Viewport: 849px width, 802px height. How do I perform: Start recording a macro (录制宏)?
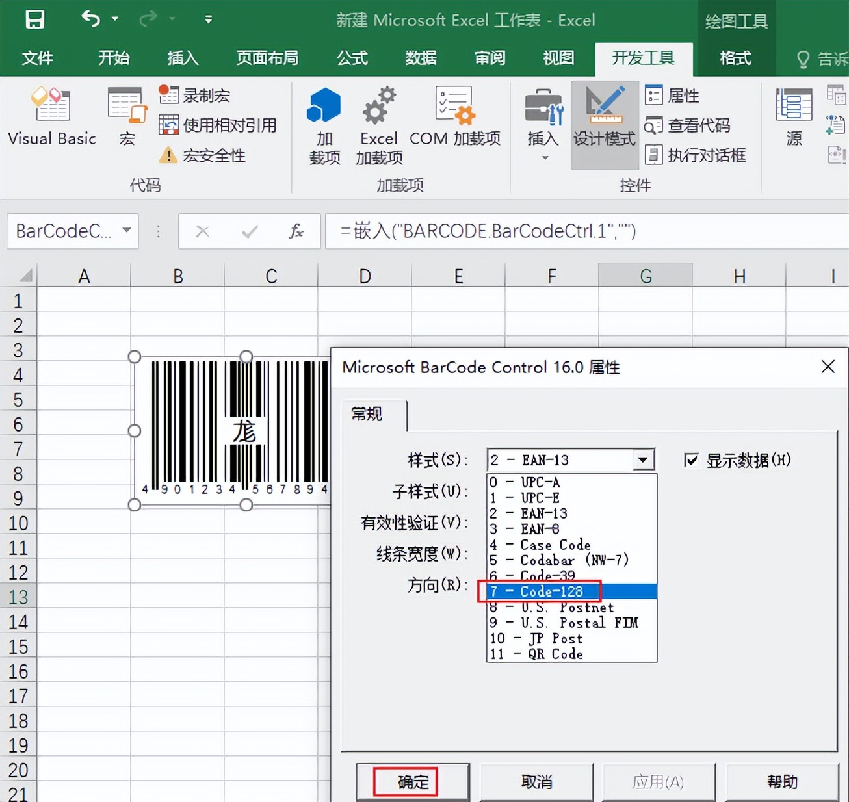[x=194, y=96]
